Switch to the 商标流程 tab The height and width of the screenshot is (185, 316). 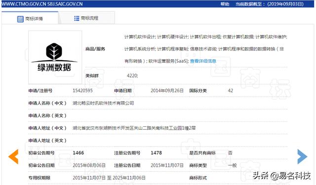[x=86, y=18]
